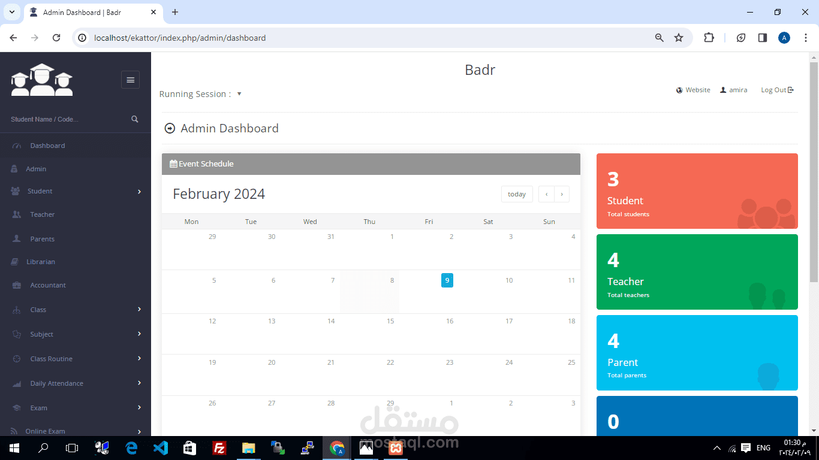Screen dimensions: 819x460
Task: Go to next month on calendar
Action: 562,194
